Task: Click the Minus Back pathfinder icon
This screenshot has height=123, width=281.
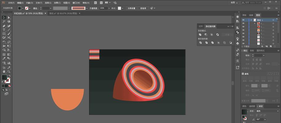Action: tap(231, 43)
